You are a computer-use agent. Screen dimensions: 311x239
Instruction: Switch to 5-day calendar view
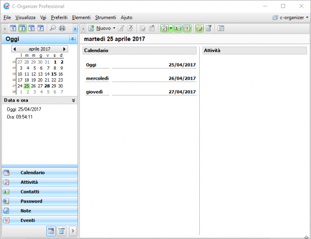[32, 28]
